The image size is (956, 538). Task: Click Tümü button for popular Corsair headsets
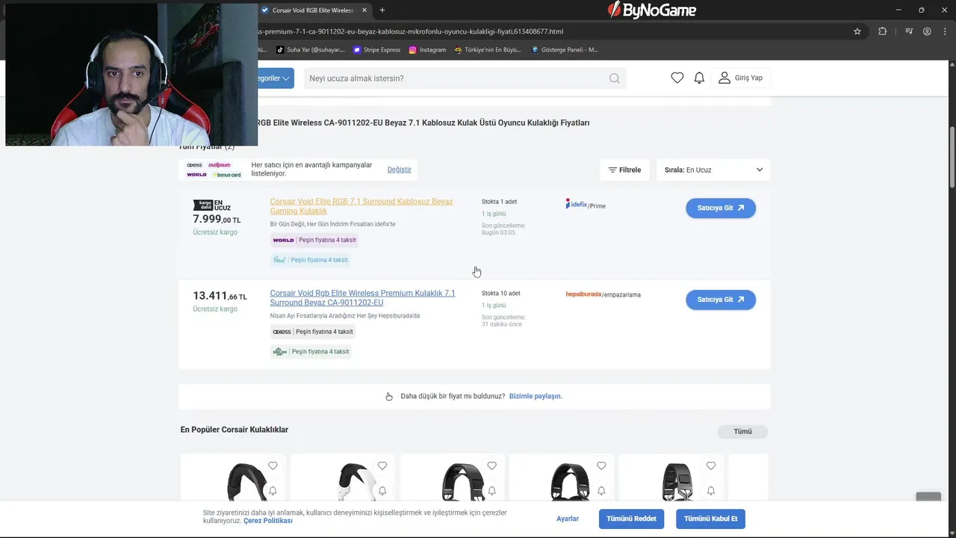742,432
